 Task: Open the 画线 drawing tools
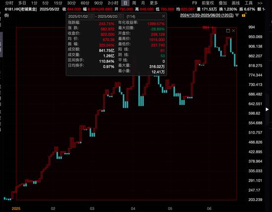(235, 3)
